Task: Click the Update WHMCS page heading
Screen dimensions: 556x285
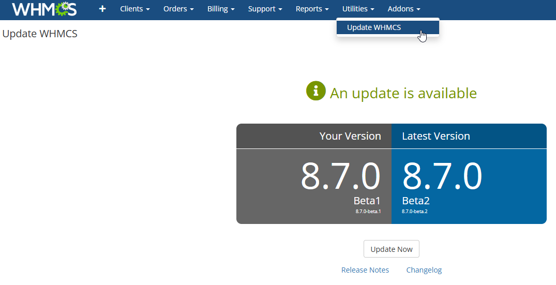Action: [x=40, y=34]
